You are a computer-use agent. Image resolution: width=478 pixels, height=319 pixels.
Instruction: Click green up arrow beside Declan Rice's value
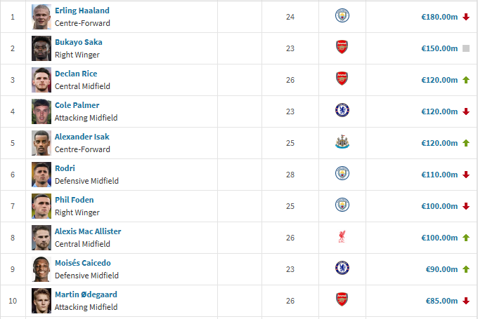coord(465,80)
